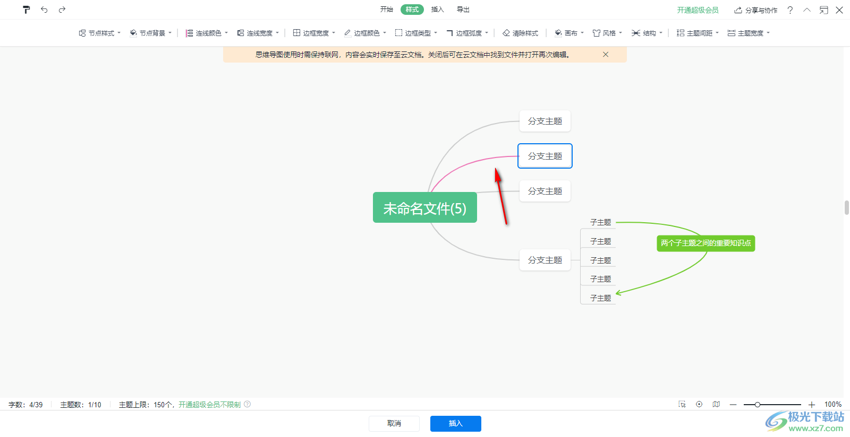
Task: Click the 取消 button
Action: [x=394, y=423]
